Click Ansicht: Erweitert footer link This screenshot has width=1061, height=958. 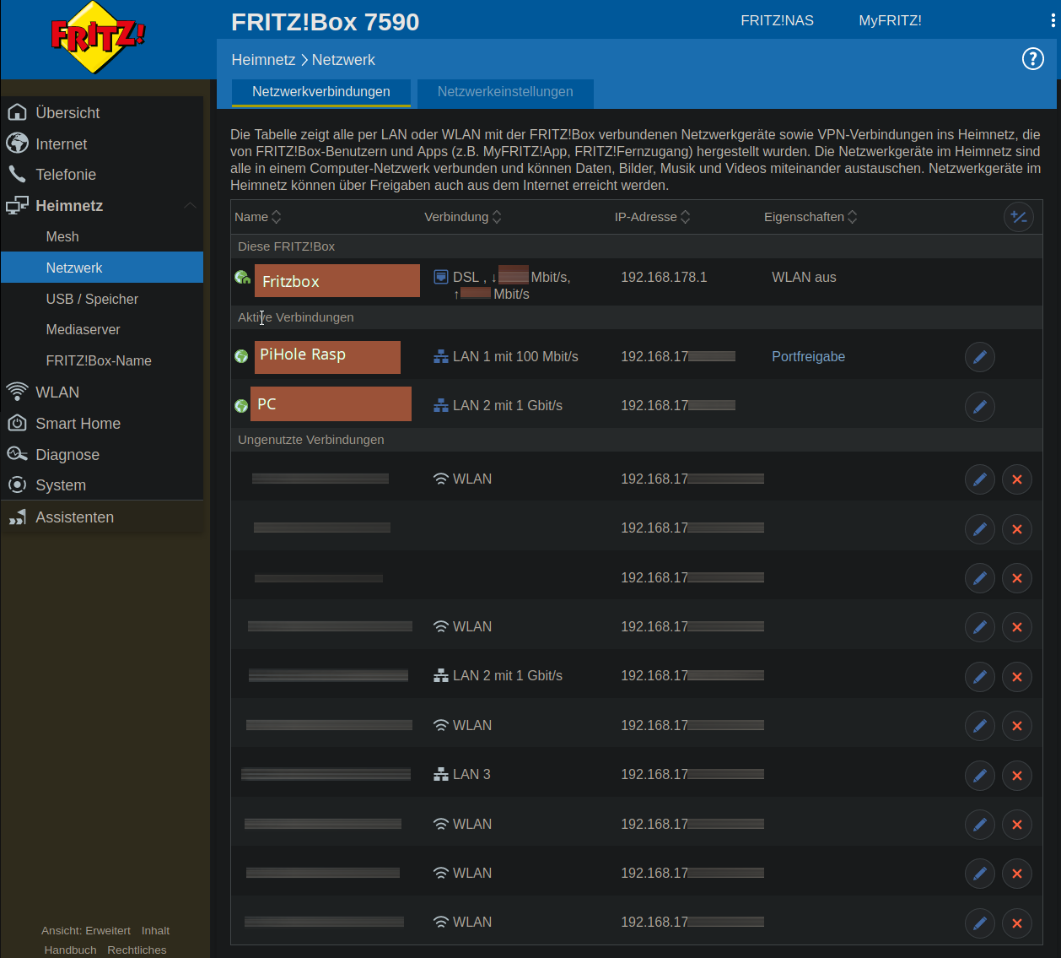86,930
